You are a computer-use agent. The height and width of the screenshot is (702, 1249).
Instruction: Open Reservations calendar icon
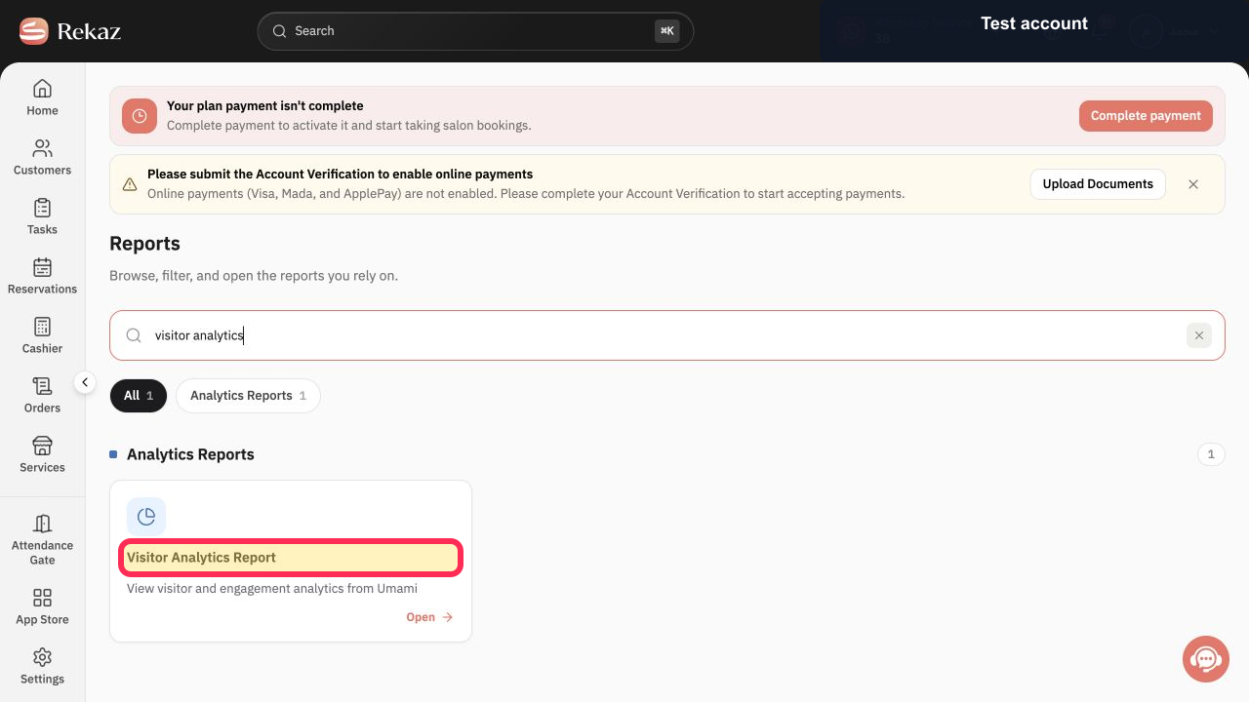click(x=42, y=267)
